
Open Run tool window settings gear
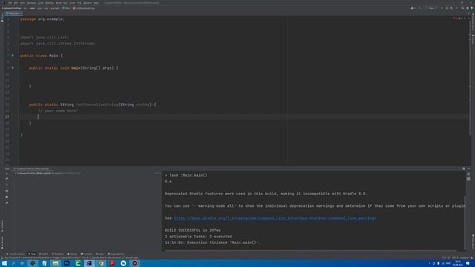click(x=464, y=168)
